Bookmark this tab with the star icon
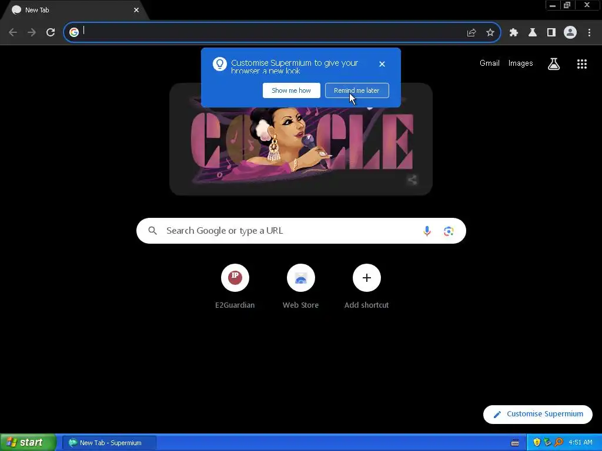 (490, 33)
